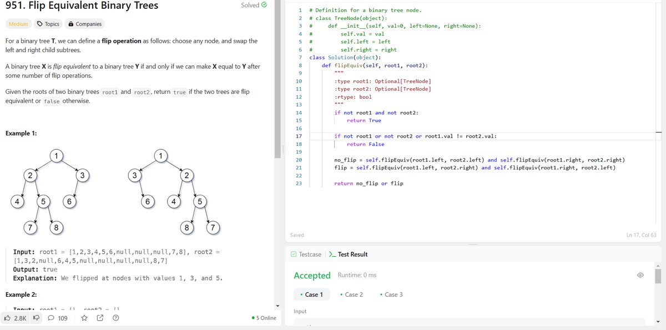
Task: Click the Medium difficulty badge
Action: pos(18,24)
